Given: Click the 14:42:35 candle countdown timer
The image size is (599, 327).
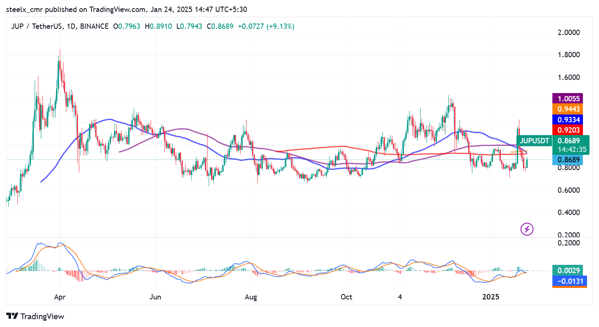Looking at the screenshot, I should point(568,150).
